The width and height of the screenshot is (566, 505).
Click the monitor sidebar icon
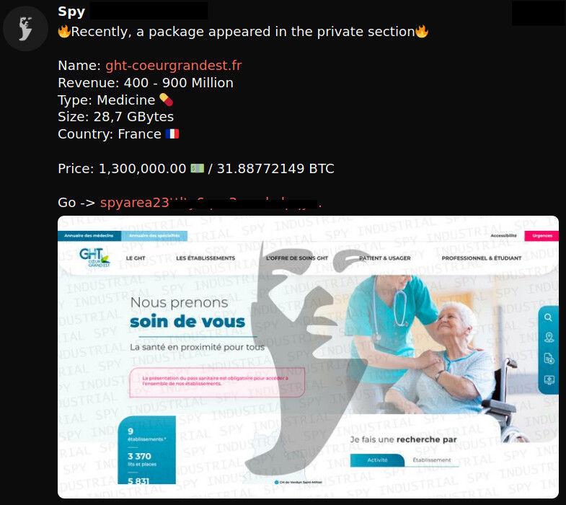point(549,380)
